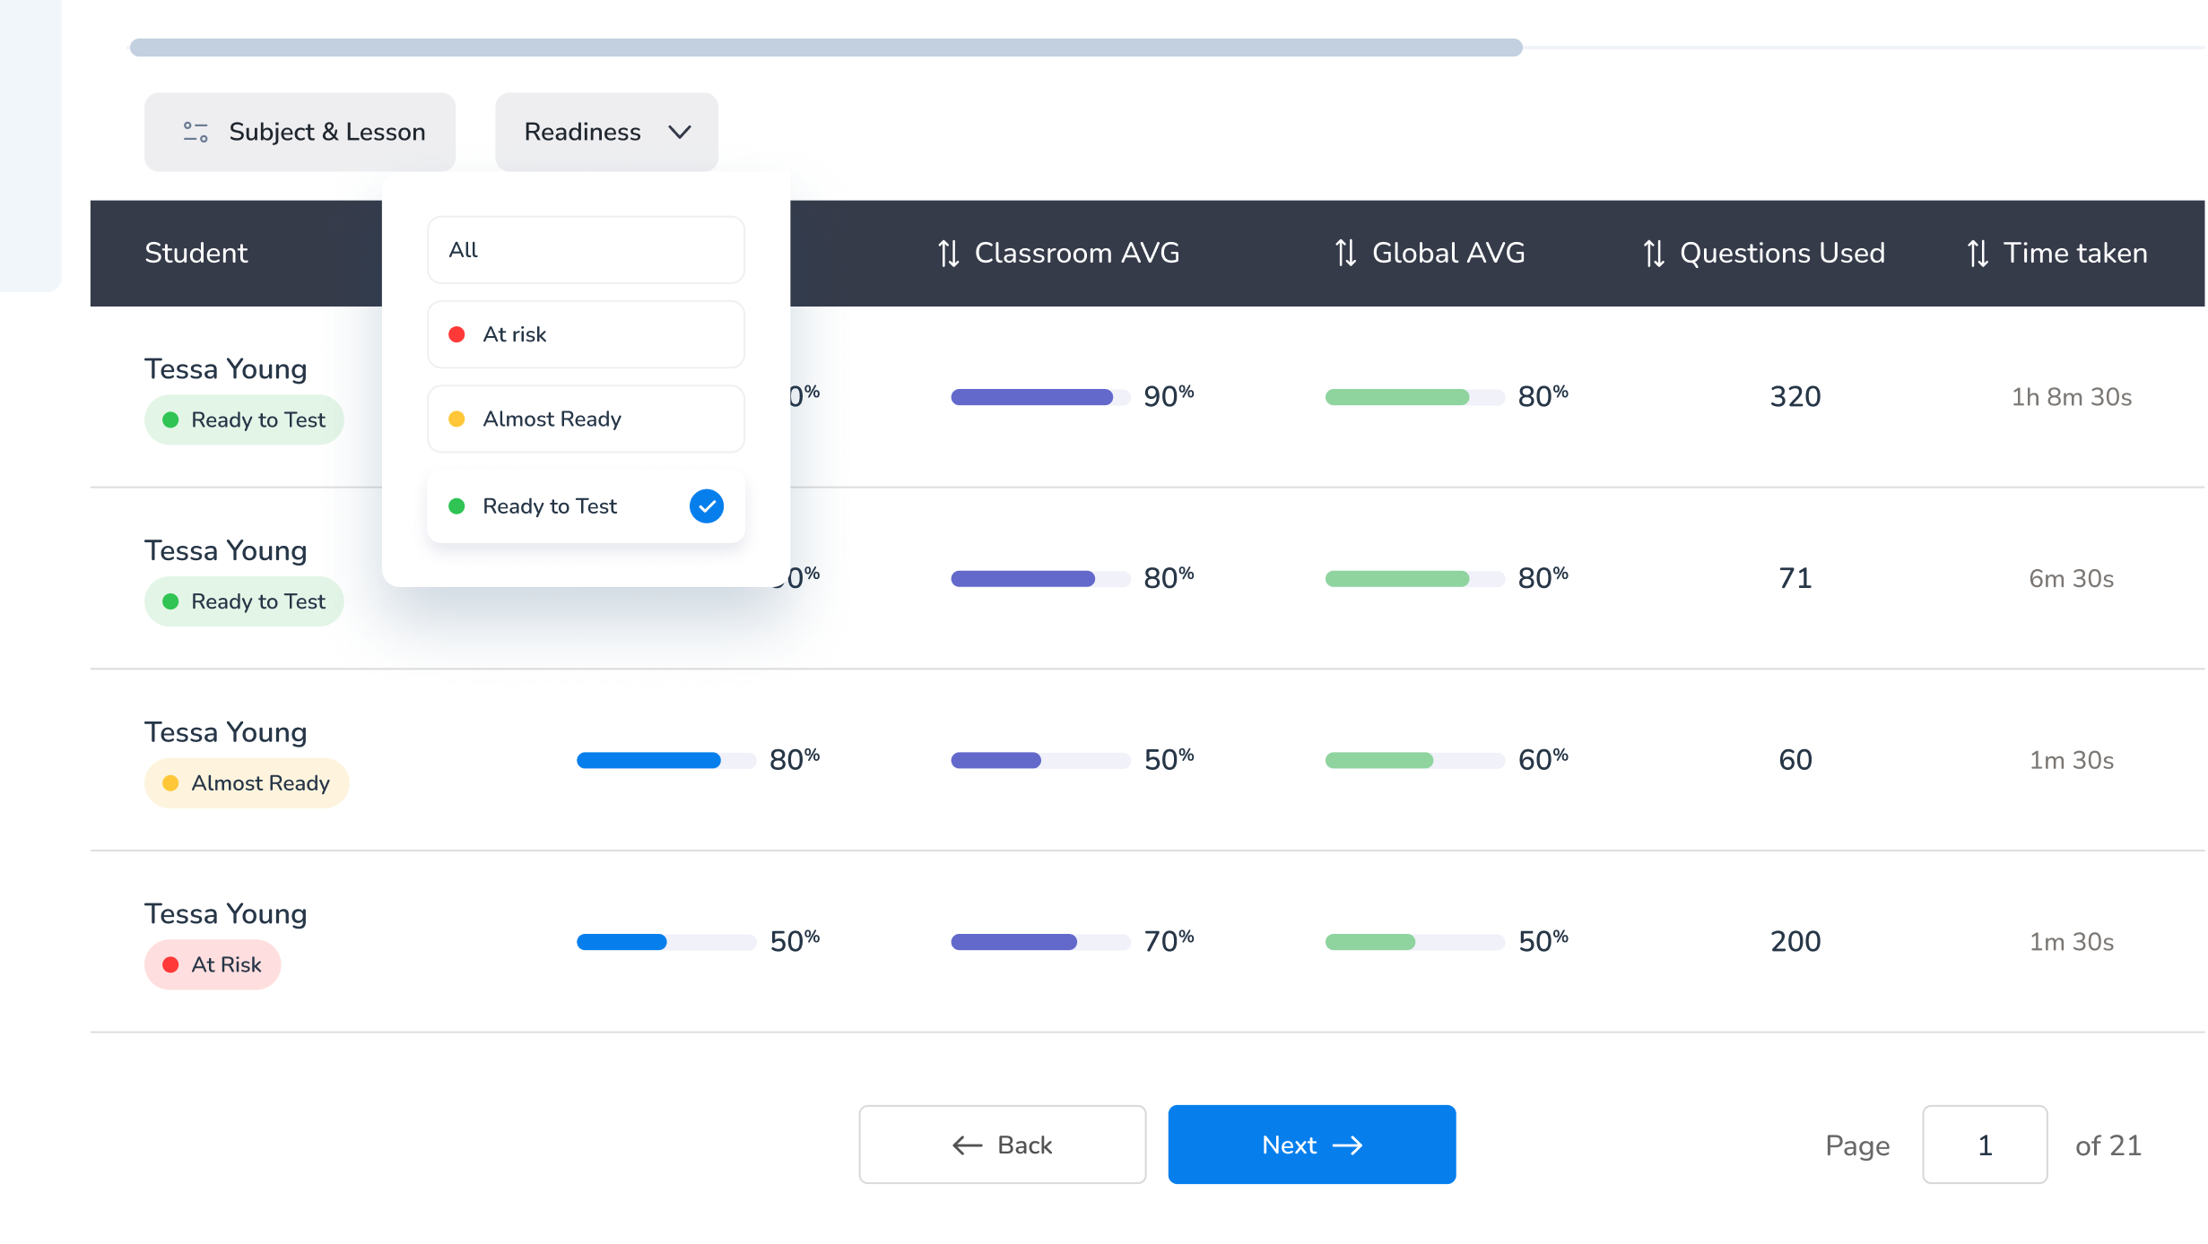Uncheck the blue checkmark on Ready to Test
The width and height of the screenshot is (2208, 1244).
707,506
